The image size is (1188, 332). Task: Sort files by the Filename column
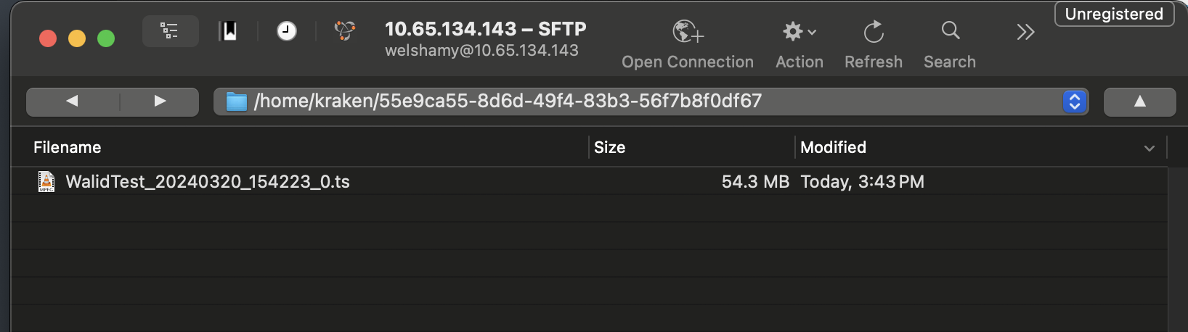tap(68, 147)
